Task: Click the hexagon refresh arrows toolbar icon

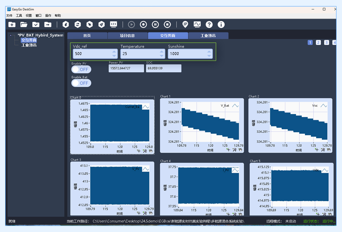Action: coord(78,25)
